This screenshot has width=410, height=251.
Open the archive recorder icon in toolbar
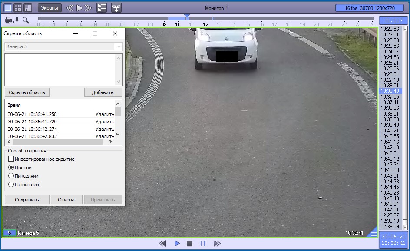(116, 8)
